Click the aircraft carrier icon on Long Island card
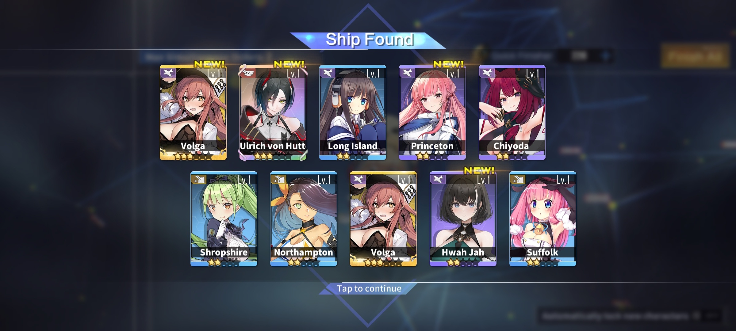 [327, 73]
